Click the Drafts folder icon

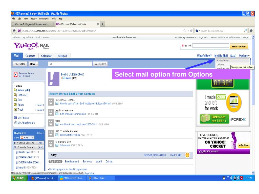15,95
